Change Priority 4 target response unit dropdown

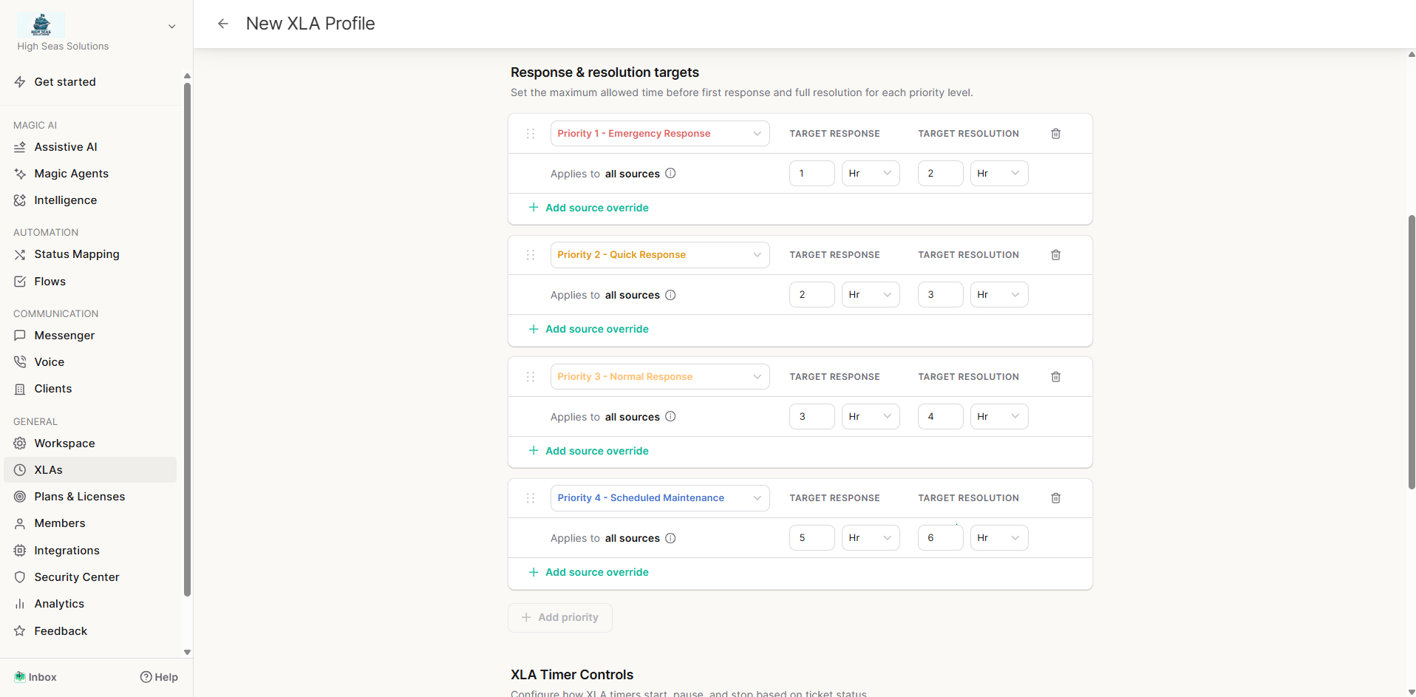click(x=871, y=538)
